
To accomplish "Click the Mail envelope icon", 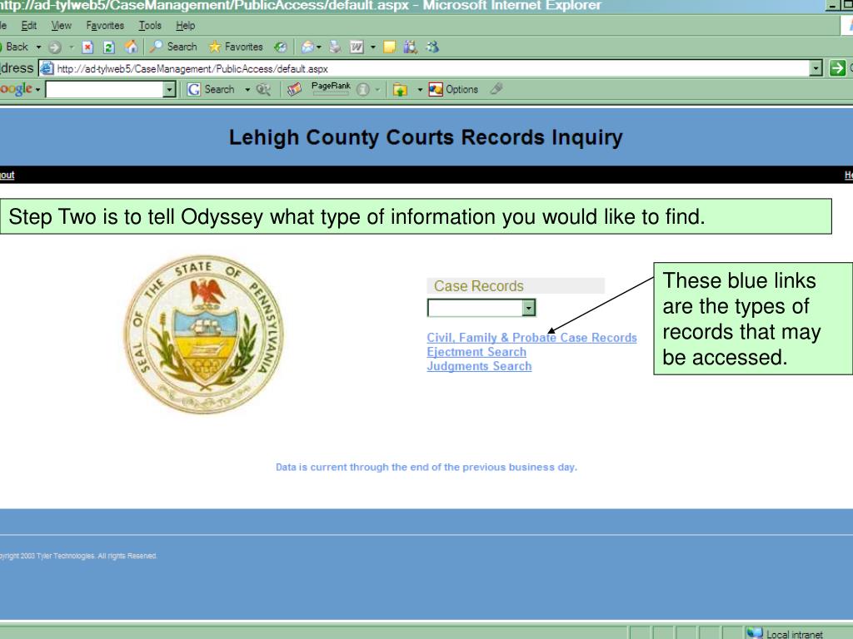I will click(307, 47).
